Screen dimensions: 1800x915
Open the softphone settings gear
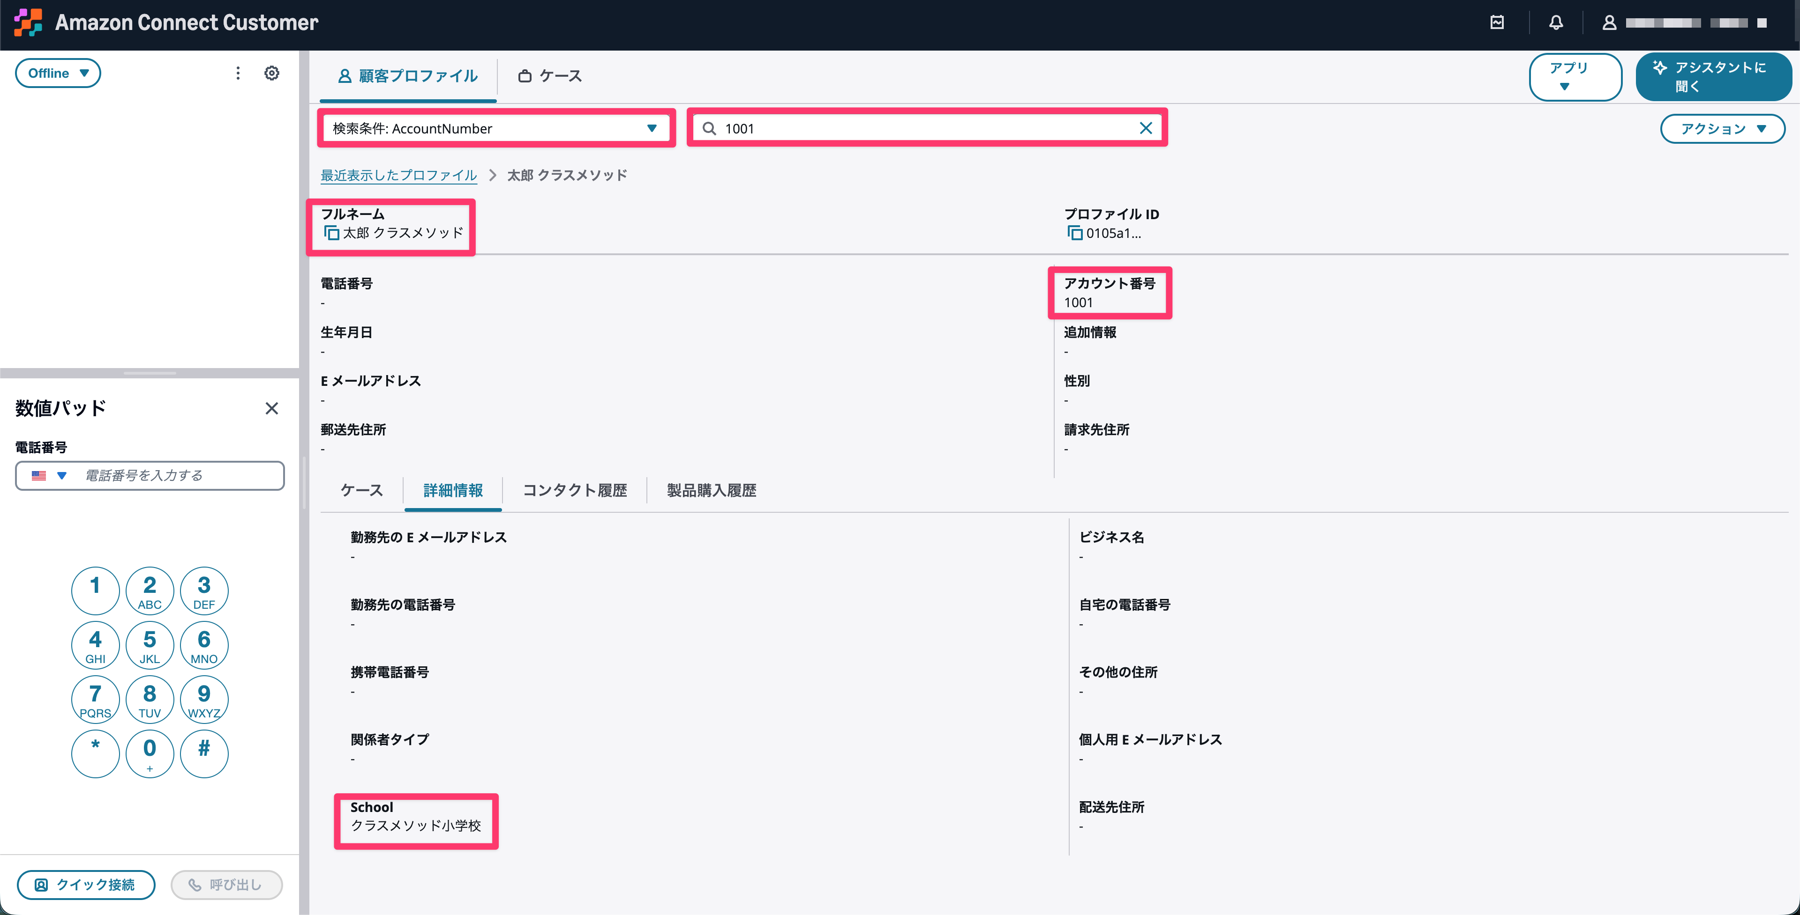272,73
